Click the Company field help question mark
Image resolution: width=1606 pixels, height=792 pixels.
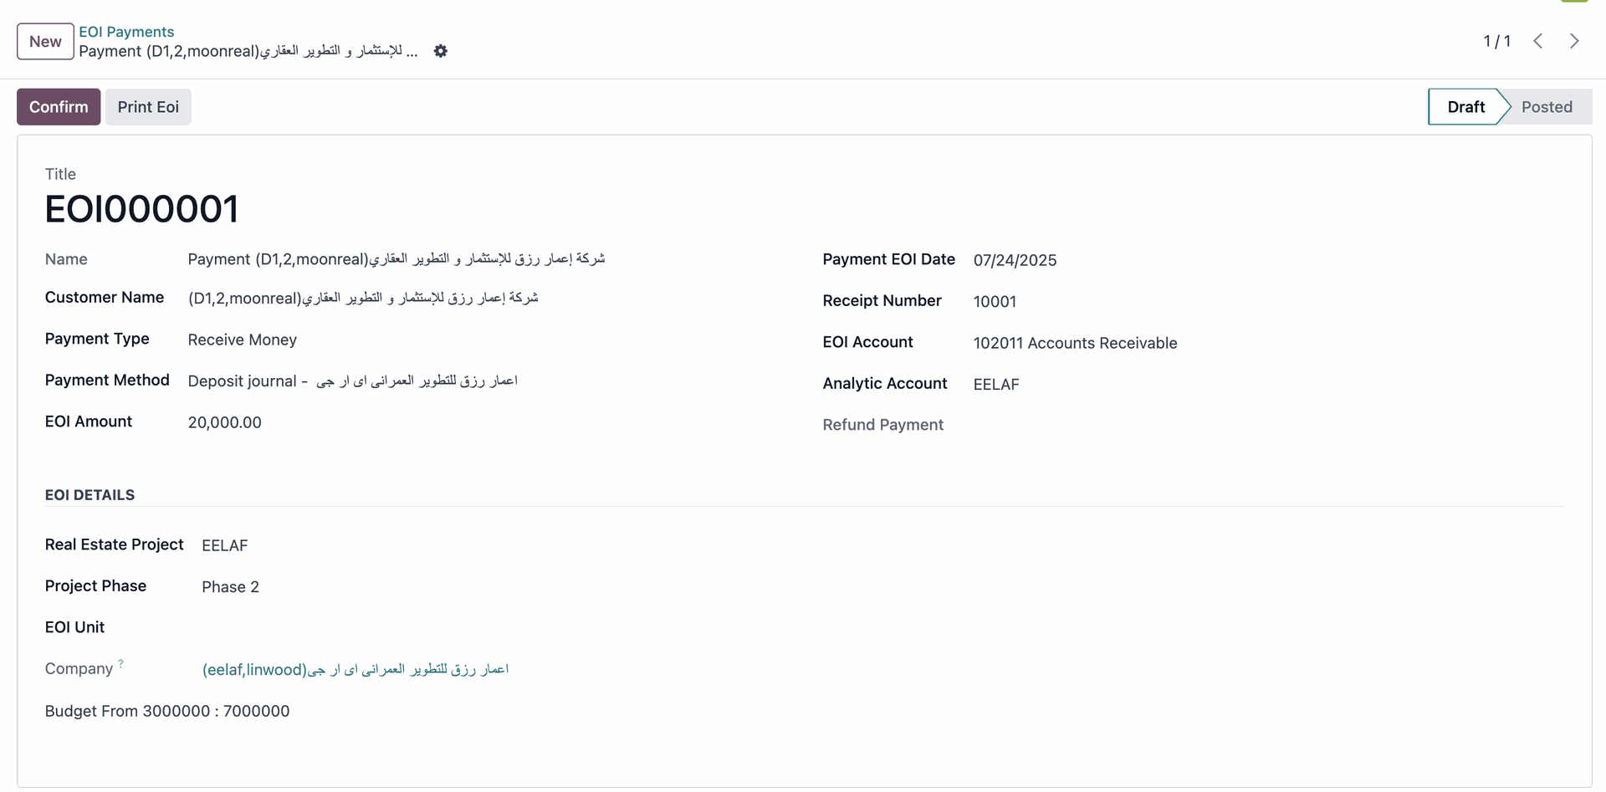[120, 664]
